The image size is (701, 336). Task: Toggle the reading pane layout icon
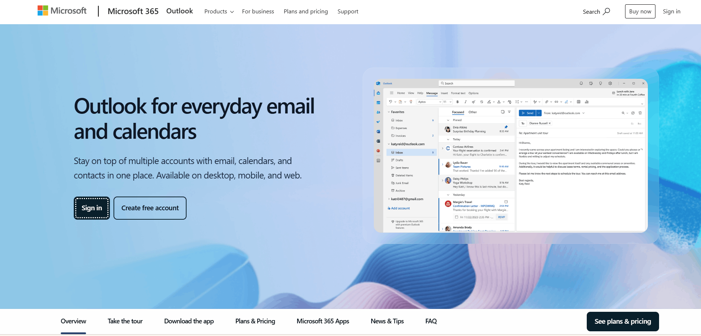point(503,112)
